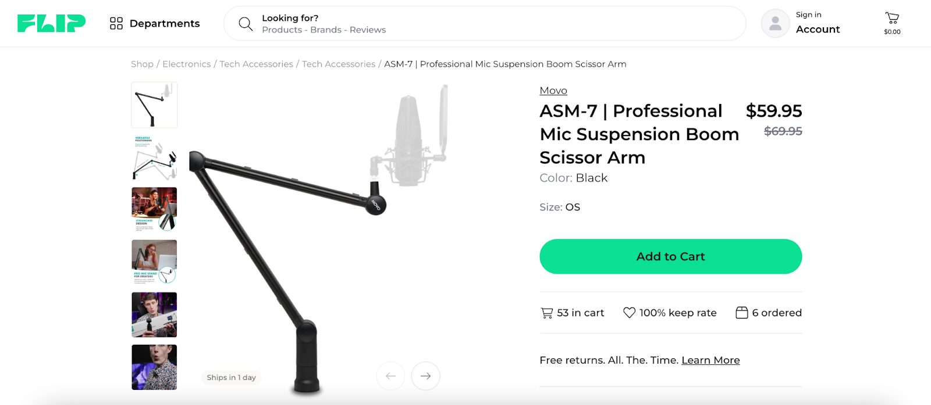This screenshot has width=931, height=405.
Task: Select Tech Accessories in the breadcrumbs
Action: click(x=256, y=64)
